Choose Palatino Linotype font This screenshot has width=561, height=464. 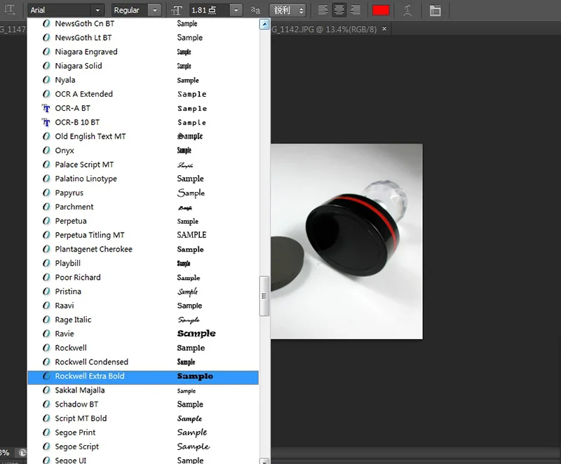143,179
